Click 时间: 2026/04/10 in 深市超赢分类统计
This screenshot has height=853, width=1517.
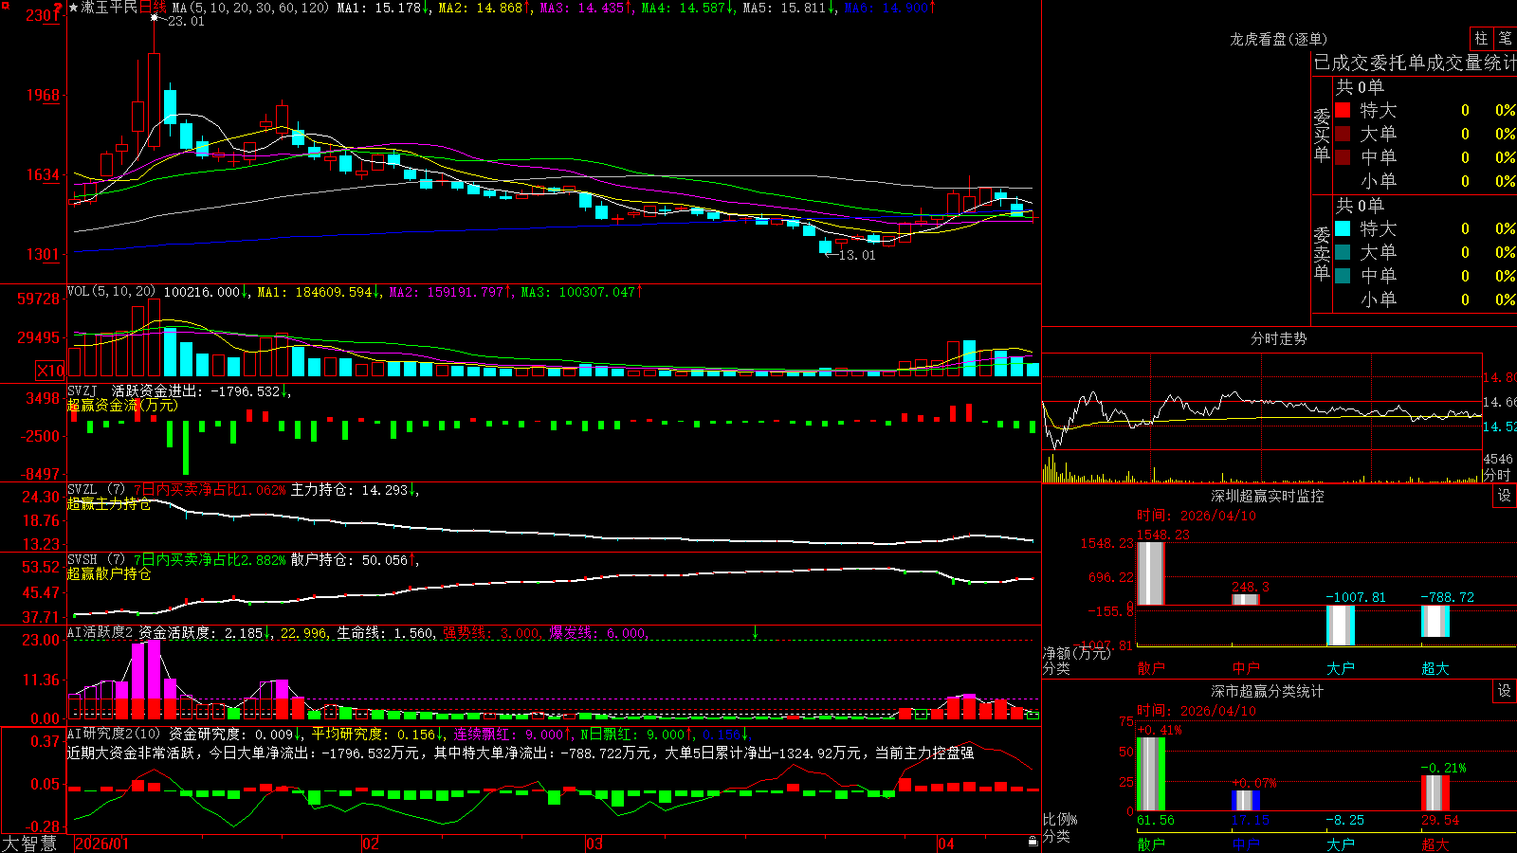click(1197, 711)
